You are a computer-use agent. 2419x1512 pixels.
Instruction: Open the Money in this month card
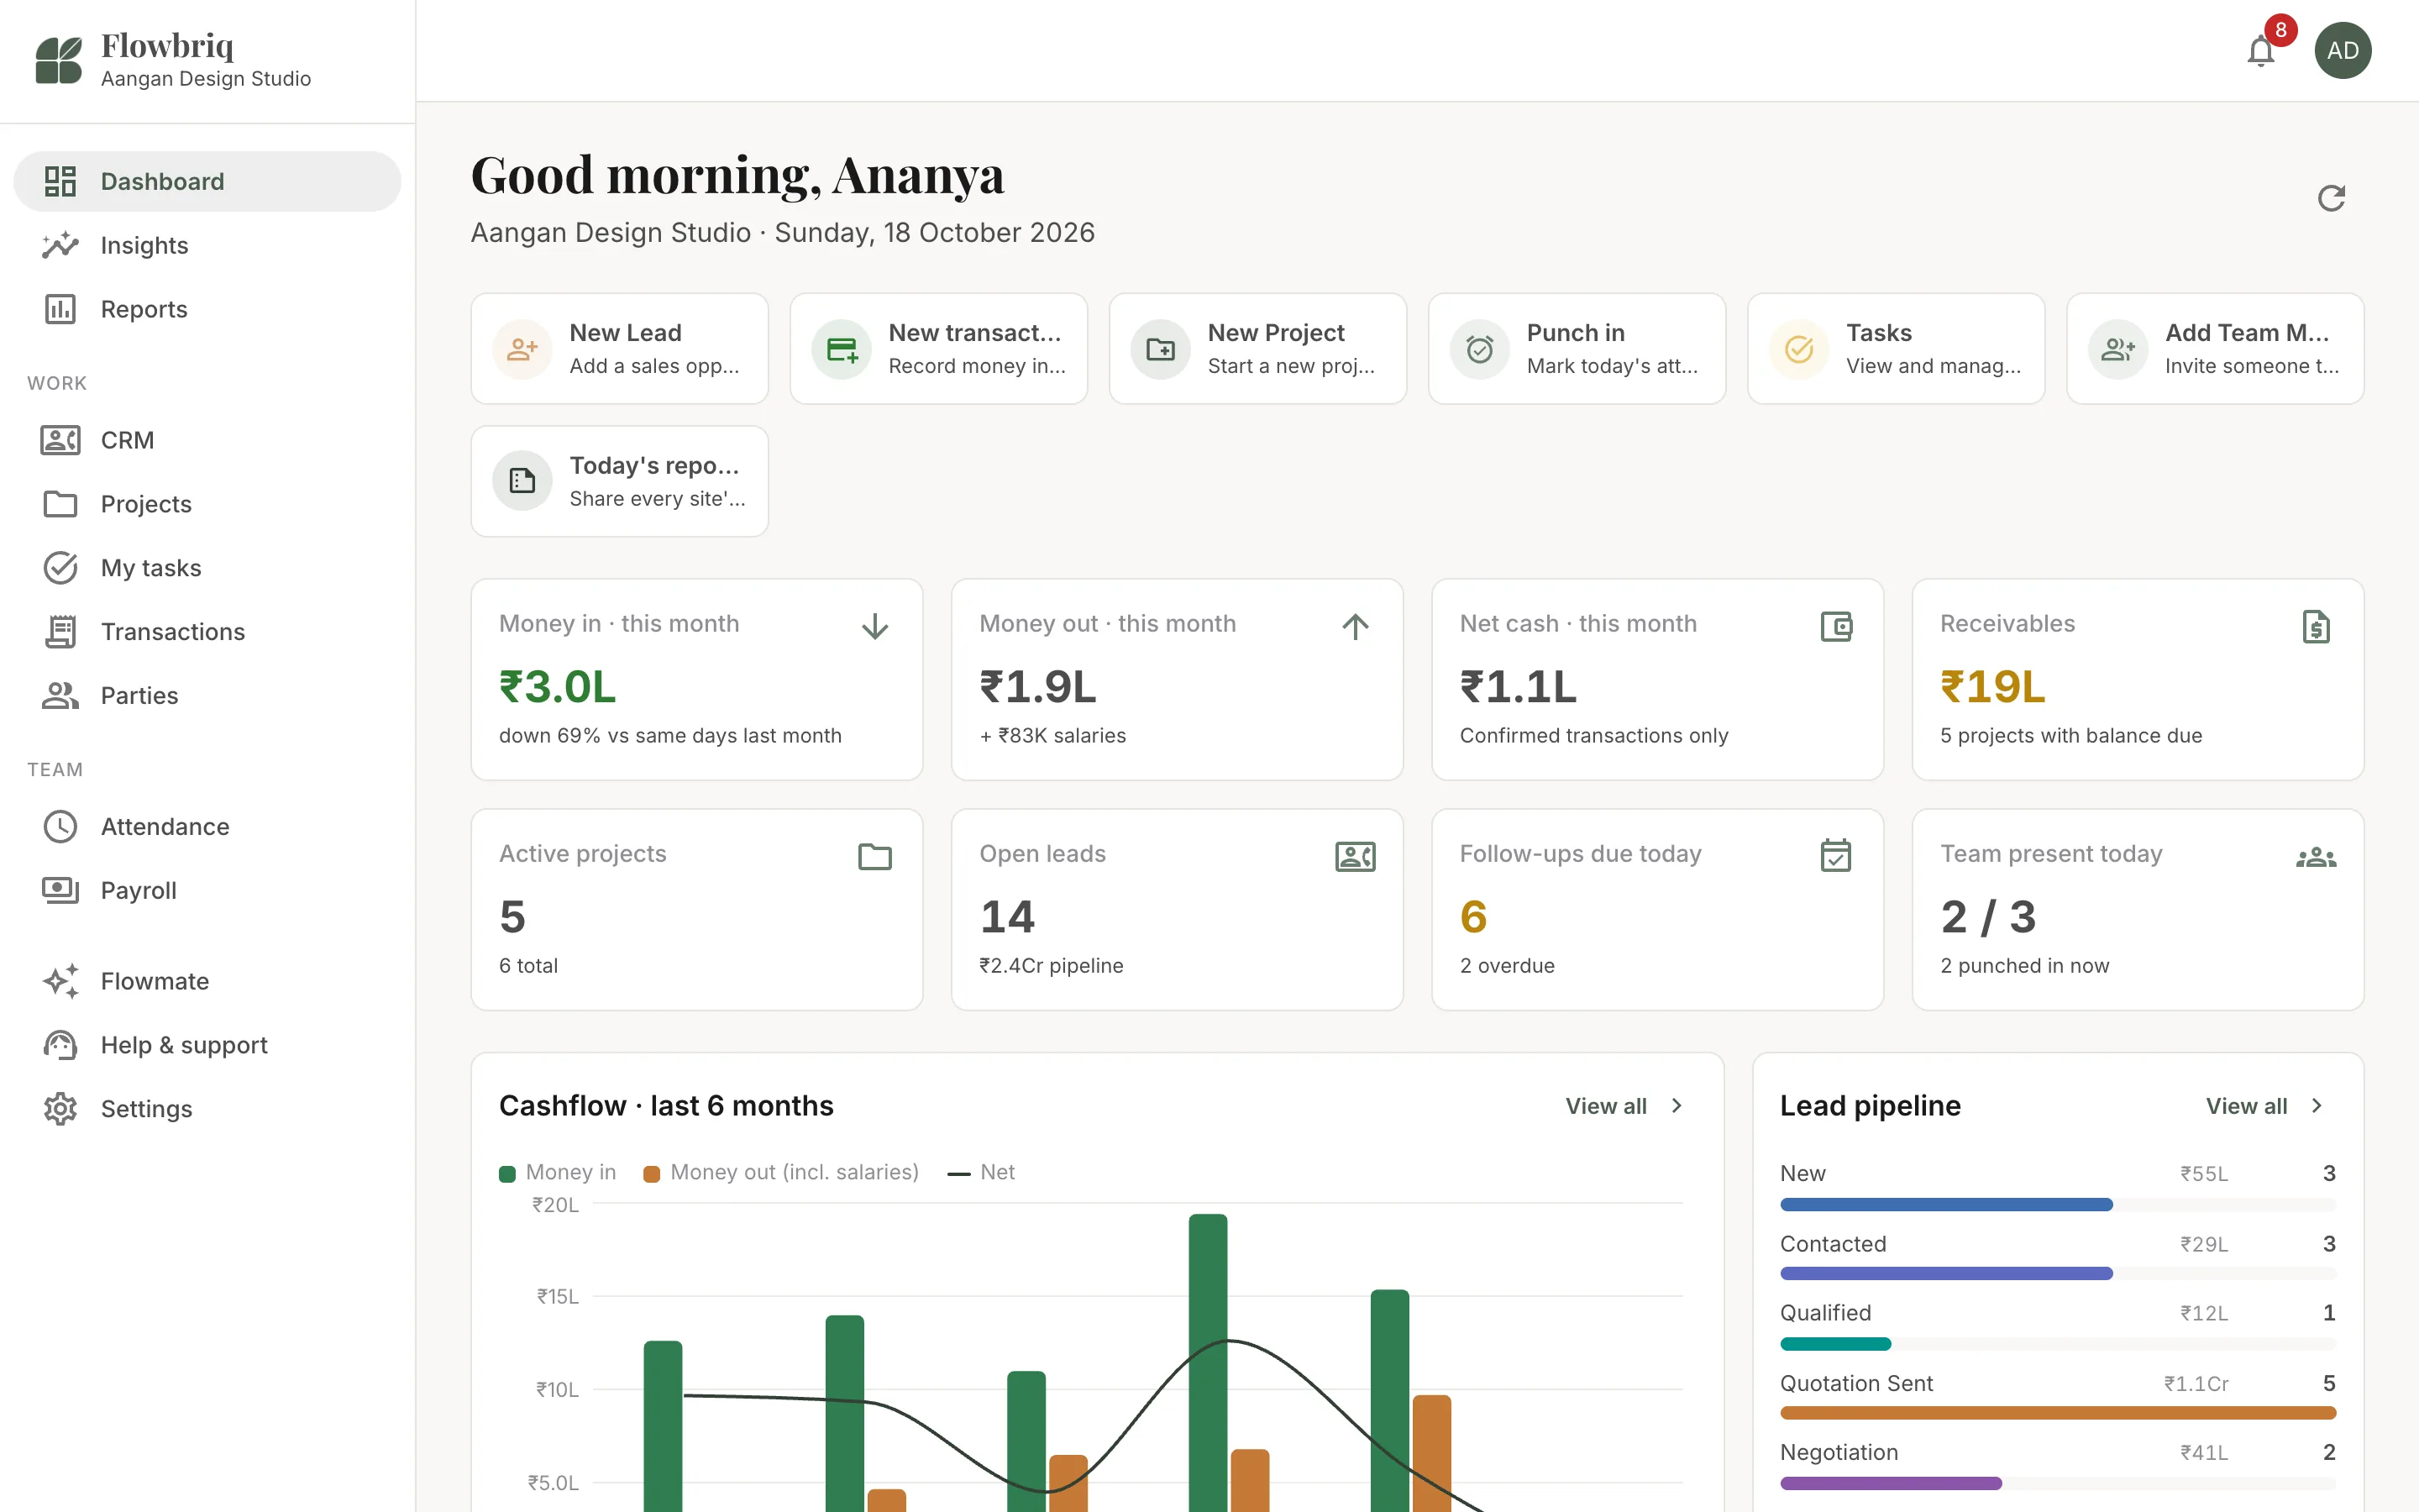(x=696, y=680)
